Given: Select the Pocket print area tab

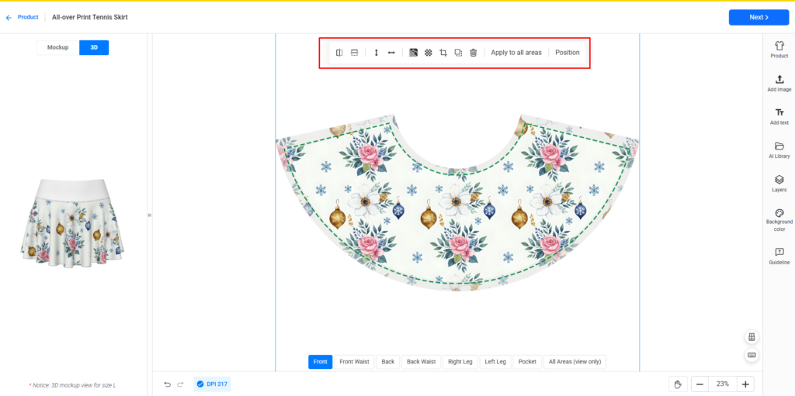Looking at the screenshot, I should click(x=527, y=362).
